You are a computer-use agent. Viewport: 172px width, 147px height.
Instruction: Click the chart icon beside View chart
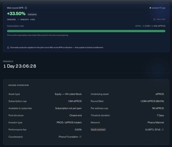point(155,19)
